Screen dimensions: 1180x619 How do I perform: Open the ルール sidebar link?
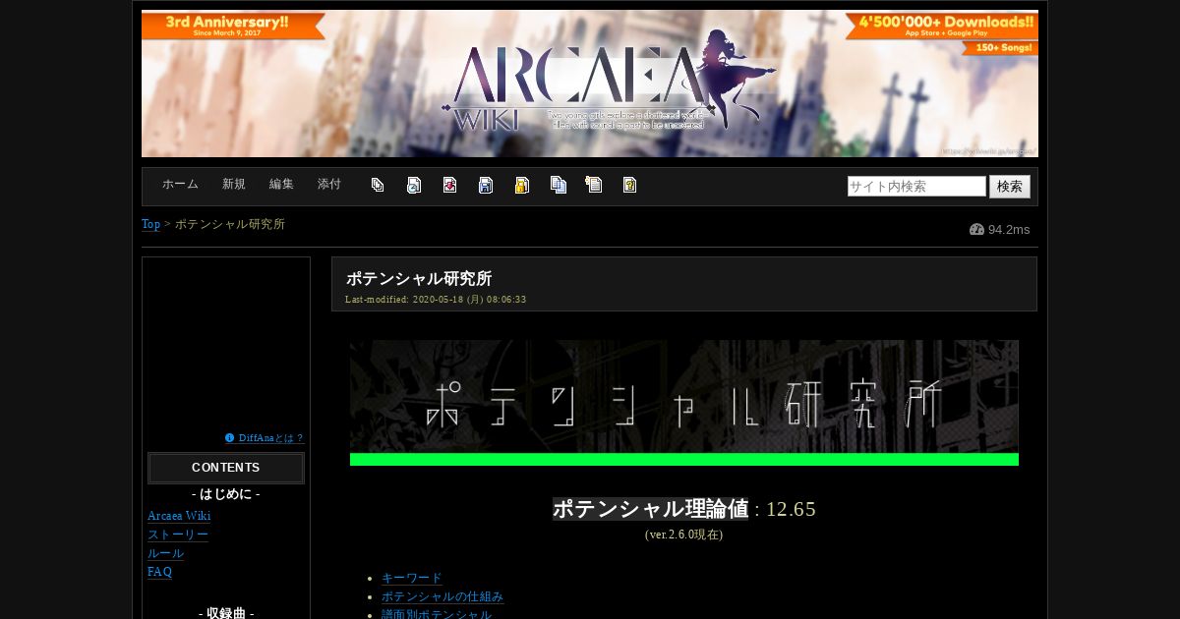point(165,553)
